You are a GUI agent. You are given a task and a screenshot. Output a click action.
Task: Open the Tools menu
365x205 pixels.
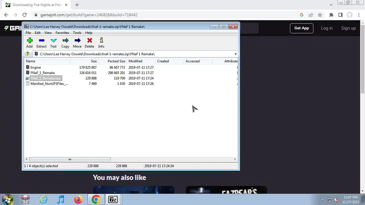[x=77, y=33]
